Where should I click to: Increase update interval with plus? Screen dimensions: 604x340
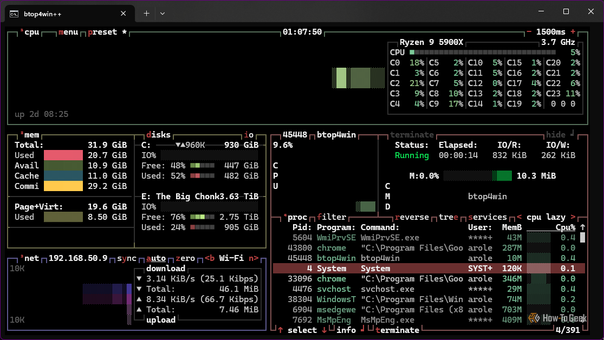point(573,31)
